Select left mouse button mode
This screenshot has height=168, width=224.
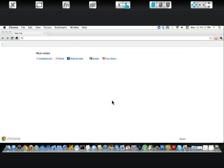click(153, 5)
